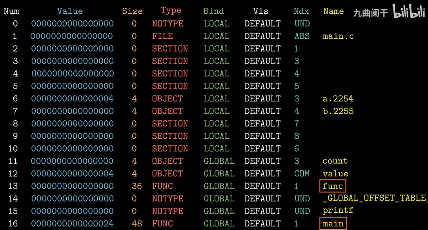428x230 pixels.
Task: Click the main.c symbol name
Action: (x=338, y=36)
